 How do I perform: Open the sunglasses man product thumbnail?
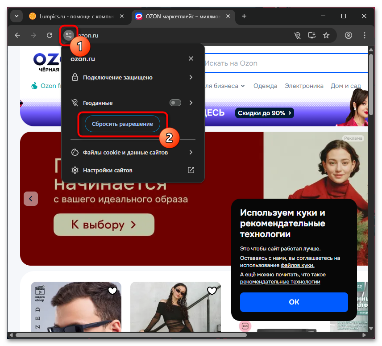tap(76, 307)
